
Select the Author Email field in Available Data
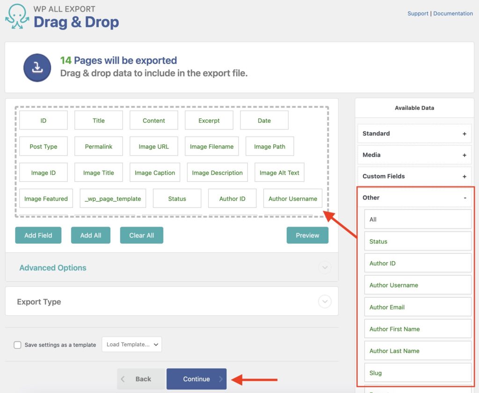[418, 307]
